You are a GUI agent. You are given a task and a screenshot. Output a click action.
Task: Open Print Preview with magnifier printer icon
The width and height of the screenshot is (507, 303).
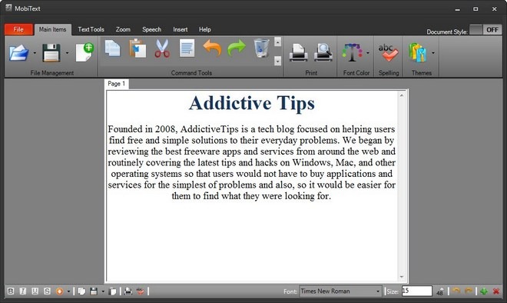coord(323,52)
